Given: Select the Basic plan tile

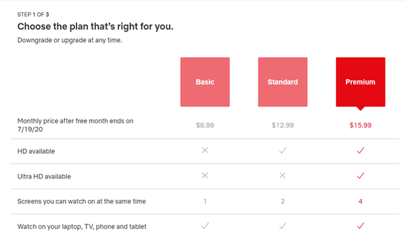Looking at the screenshot, I should tap(205, 82).
